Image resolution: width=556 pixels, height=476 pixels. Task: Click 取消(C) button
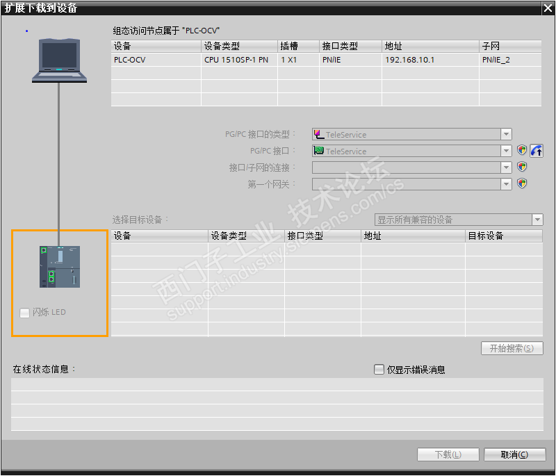[x=514, y=454]
